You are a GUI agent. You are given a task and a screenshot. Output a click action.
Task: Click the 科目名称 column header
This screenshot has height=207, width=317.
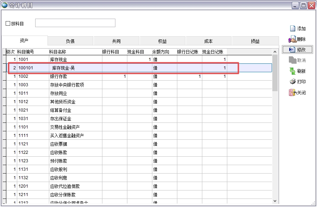57,52
